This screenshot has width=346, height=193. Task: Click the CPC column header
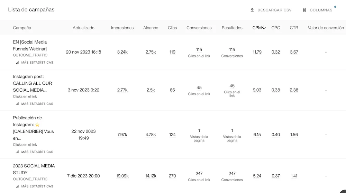[x=276, y=28]
